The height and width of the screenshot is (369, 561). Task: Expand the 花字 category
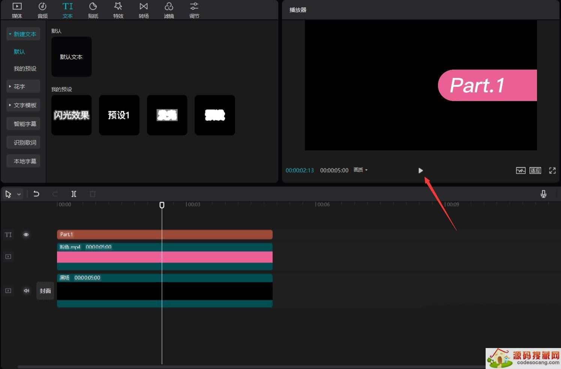pos(23,86)
